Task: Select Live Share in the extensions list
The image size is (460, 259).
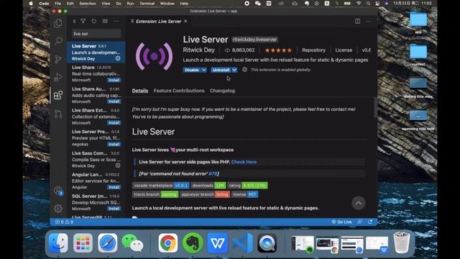Action: [x=96, y=73]
